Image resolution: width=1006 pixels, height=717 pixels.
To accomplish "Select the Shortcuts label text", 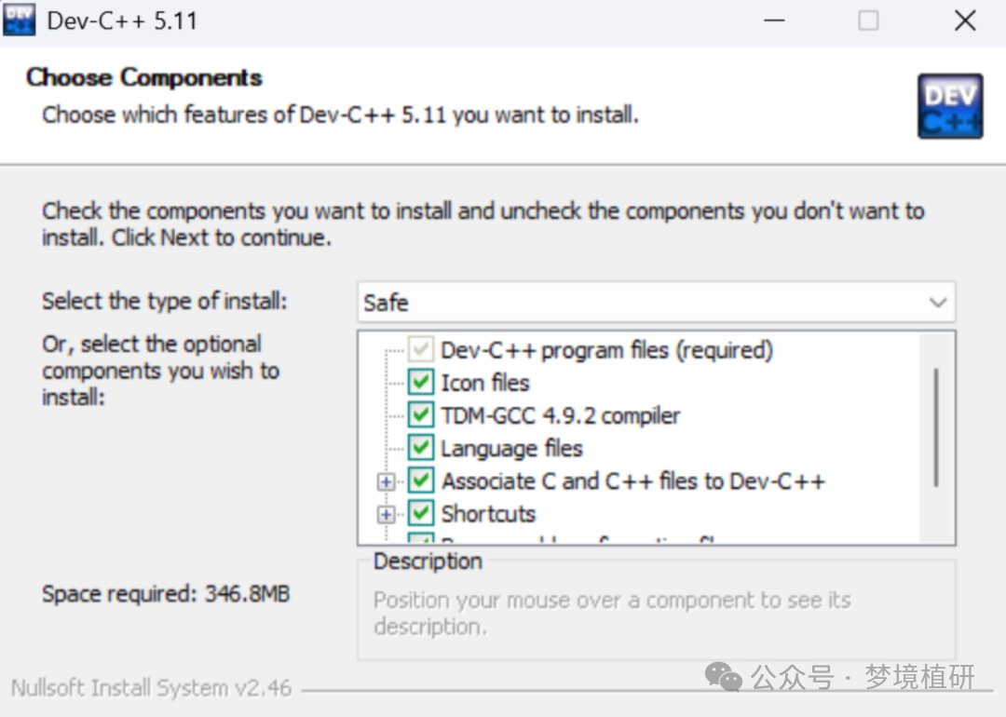I will click(x=488, y=514).
